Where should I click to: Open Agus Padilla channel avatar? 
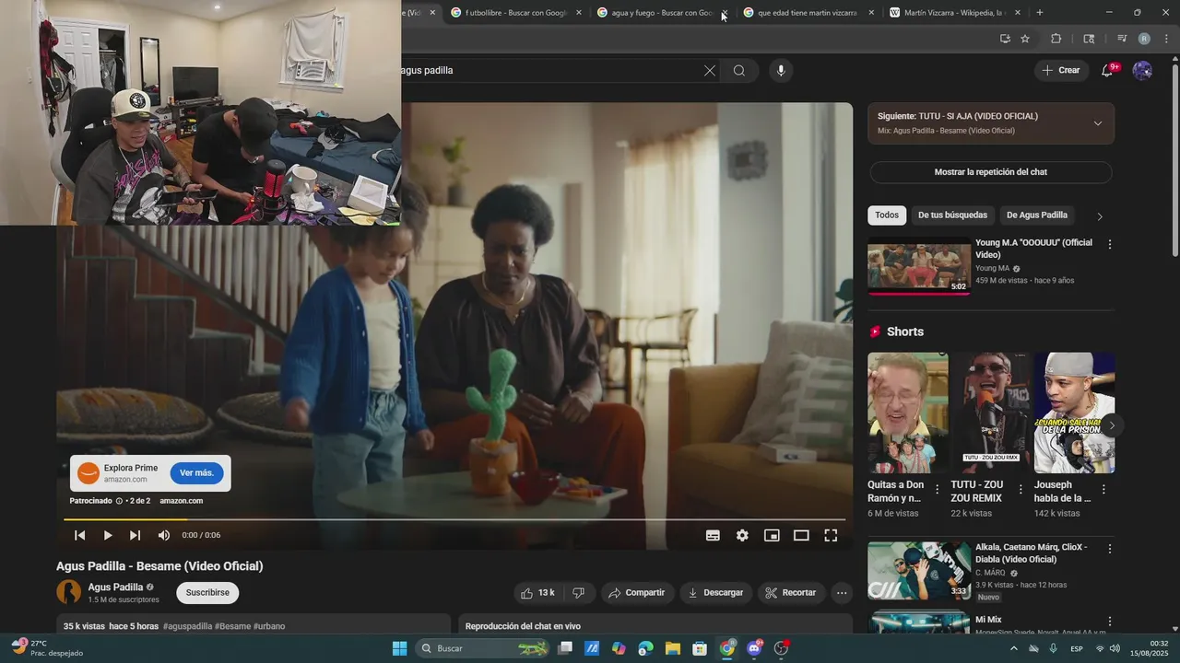tap(69, 592)
